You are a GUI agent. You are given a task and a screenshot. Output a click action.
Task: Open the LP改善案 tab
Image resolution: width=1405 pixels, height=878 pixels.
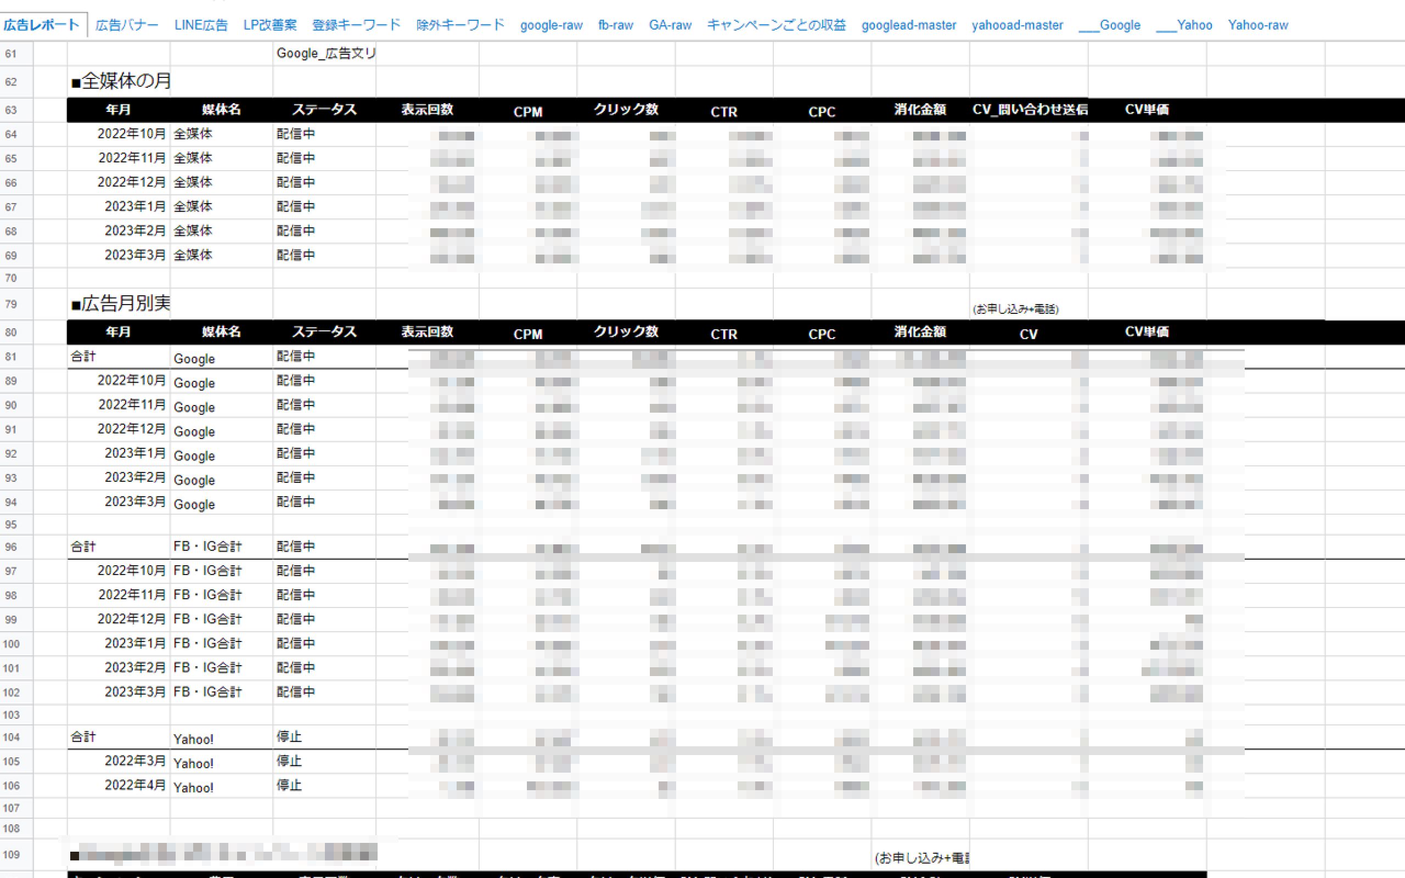tap(270, 25)
